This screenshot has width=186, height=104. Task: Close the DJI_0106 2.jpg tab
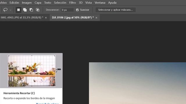96,18
